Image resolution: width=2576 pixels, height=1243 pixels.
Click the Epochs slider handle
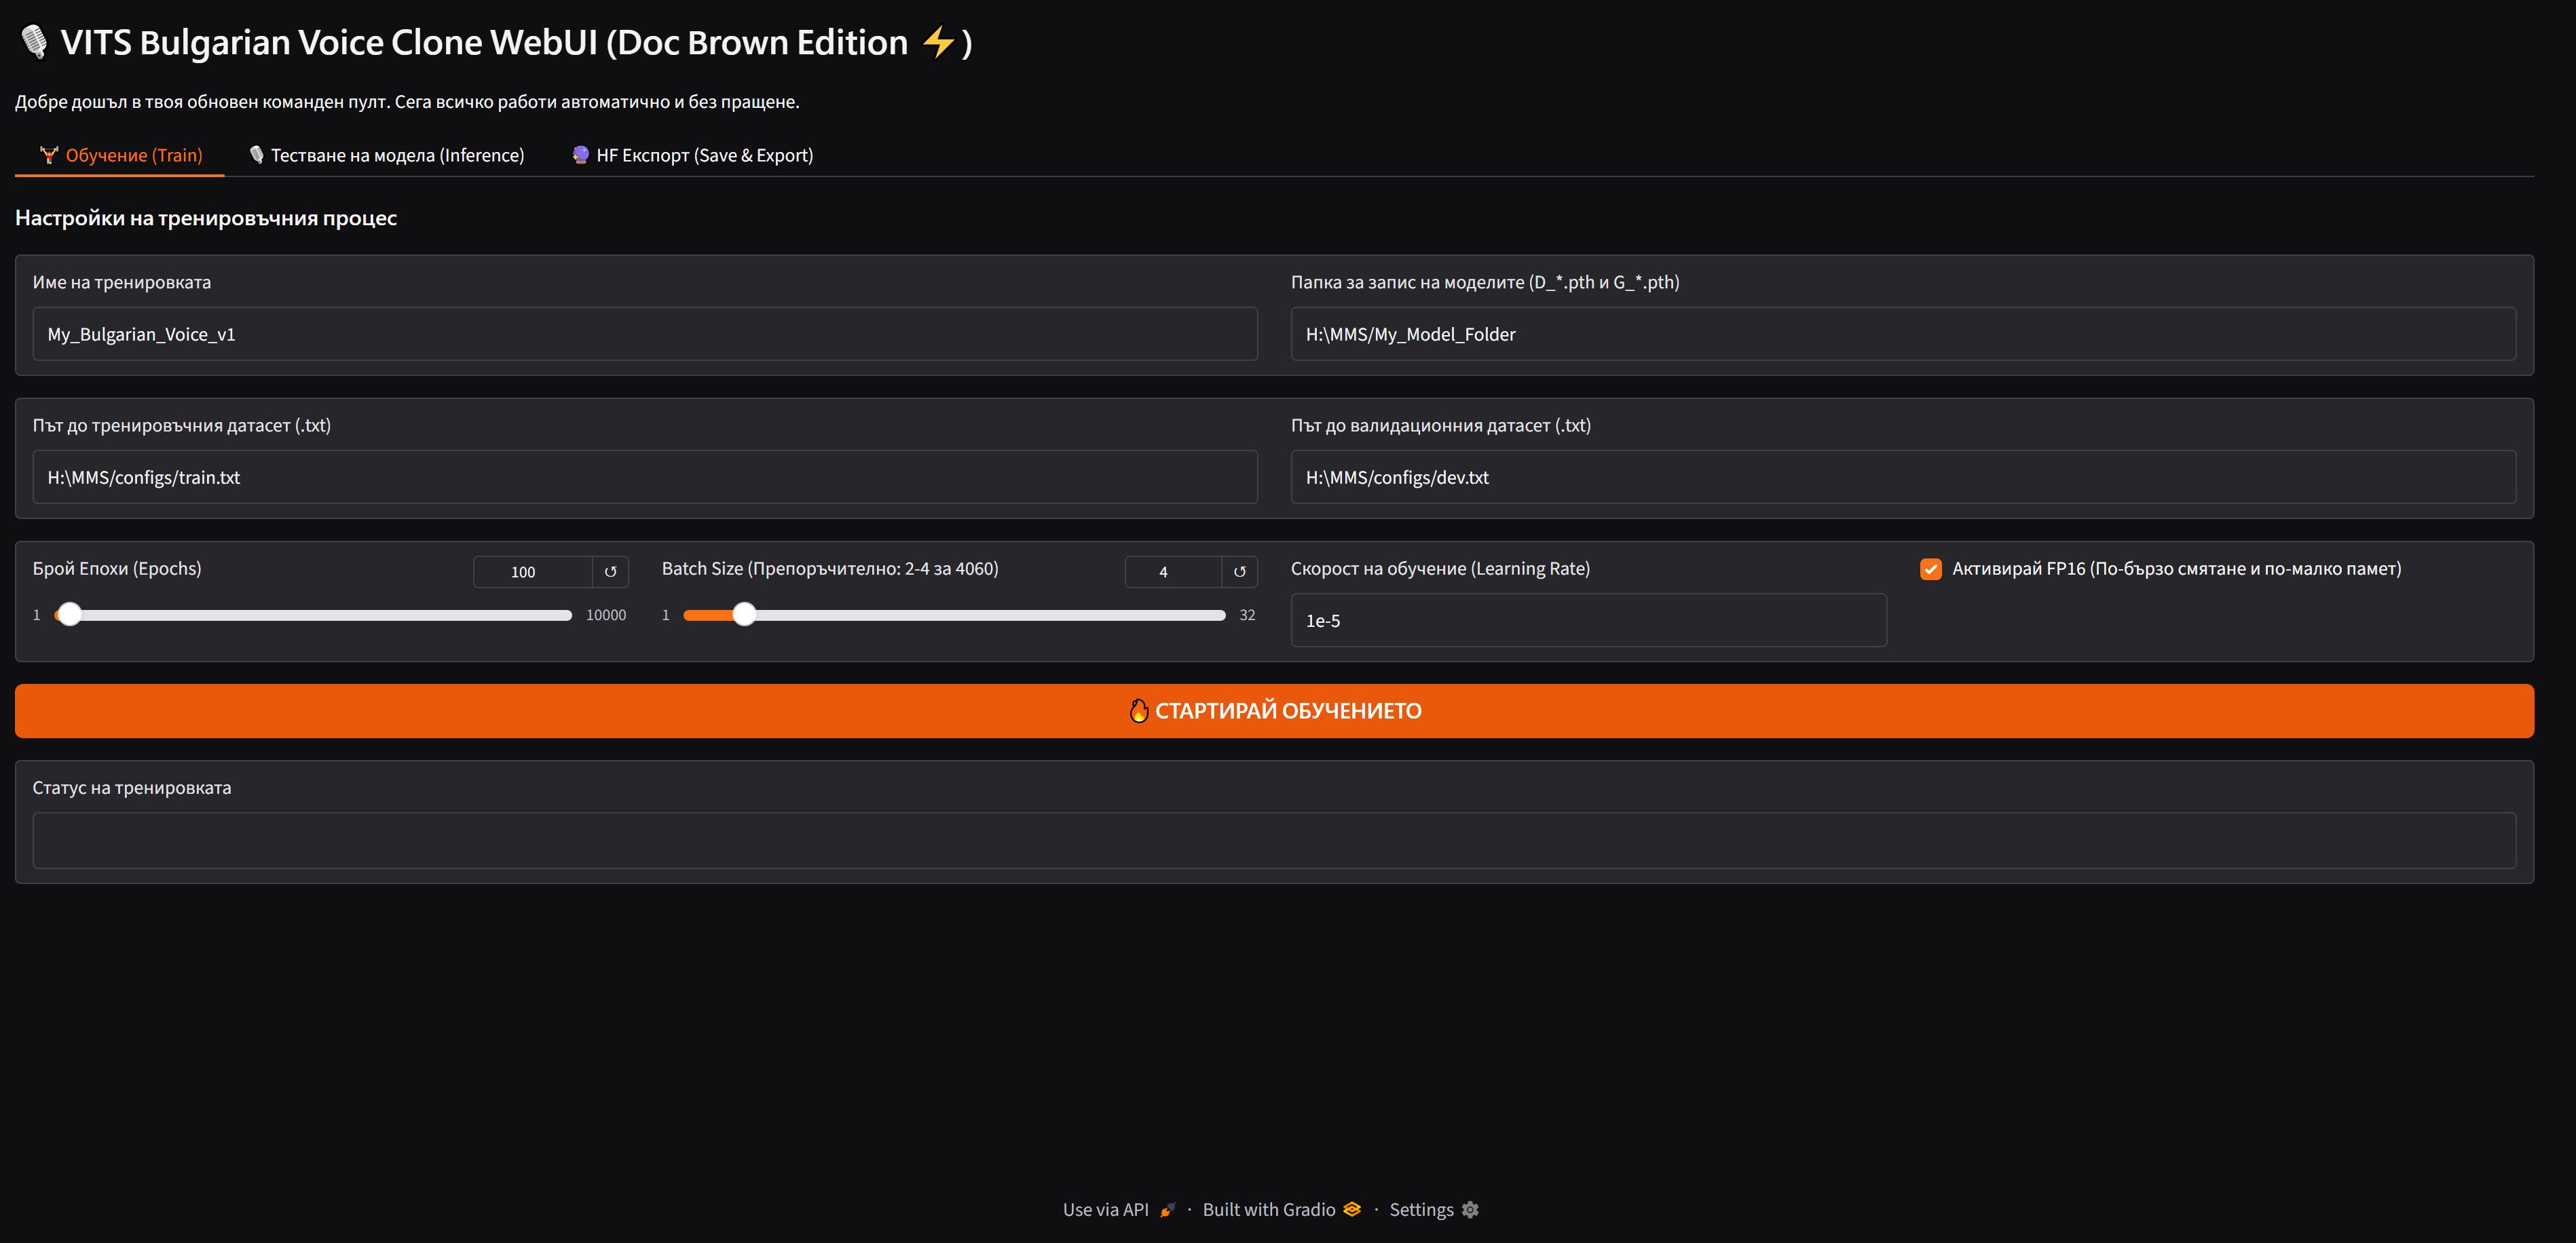click(69, 615)
